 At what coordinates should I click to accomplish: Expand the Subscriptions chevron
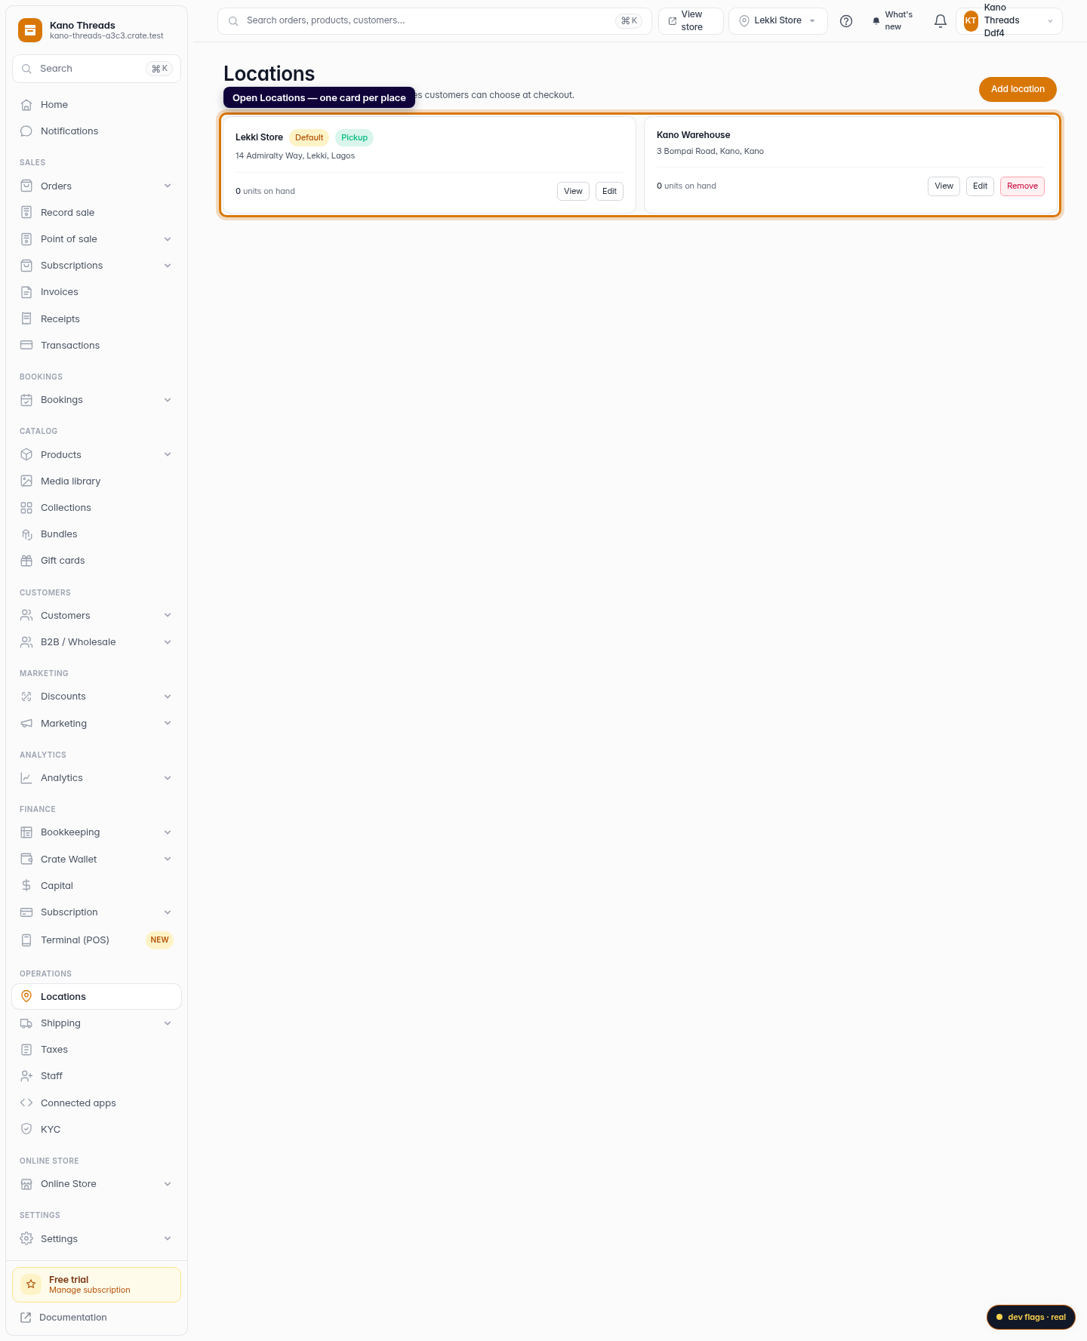(168, 266)
